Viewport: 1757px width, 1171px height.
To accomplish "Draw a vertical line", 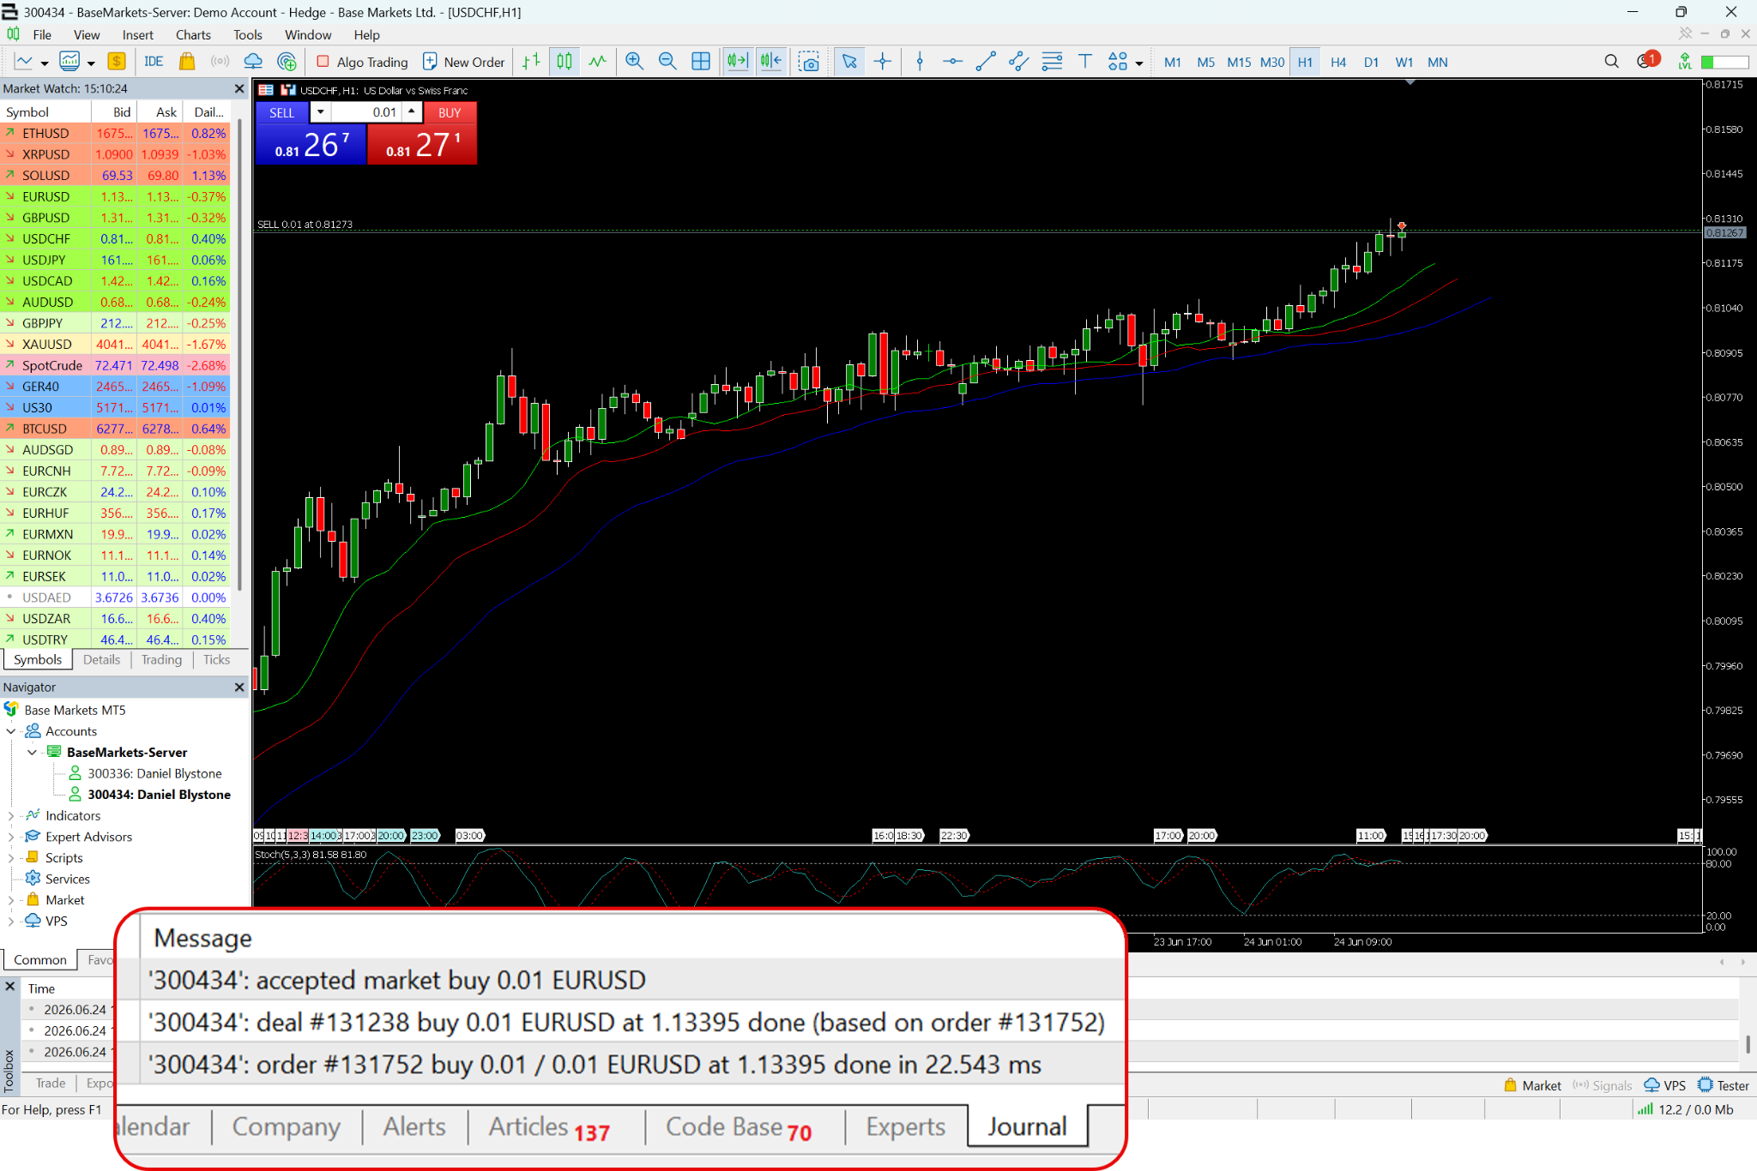I will tap(920, 62).
